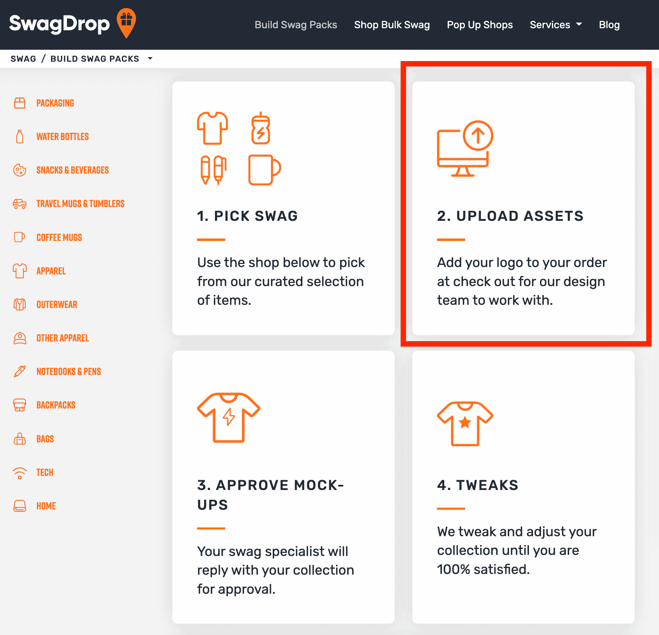Click the Home category icon
Image resolution: width=659 pixels, height=635 pixels.
click(20, 506)
